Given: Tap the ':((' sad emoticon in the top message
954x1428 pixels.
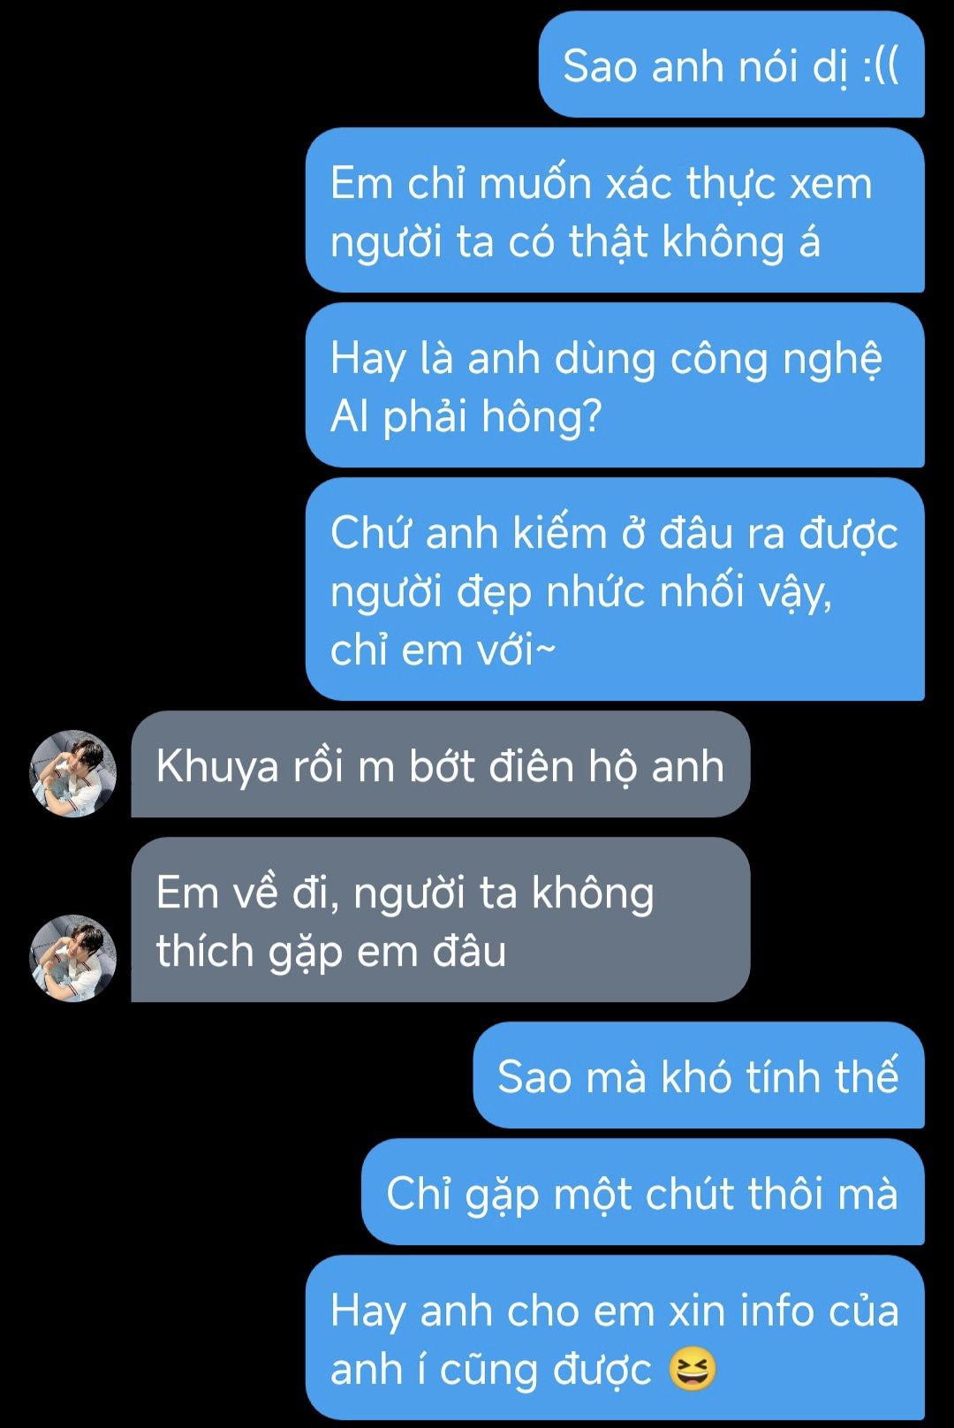Looking at the screenshot, I should point(881,67).
